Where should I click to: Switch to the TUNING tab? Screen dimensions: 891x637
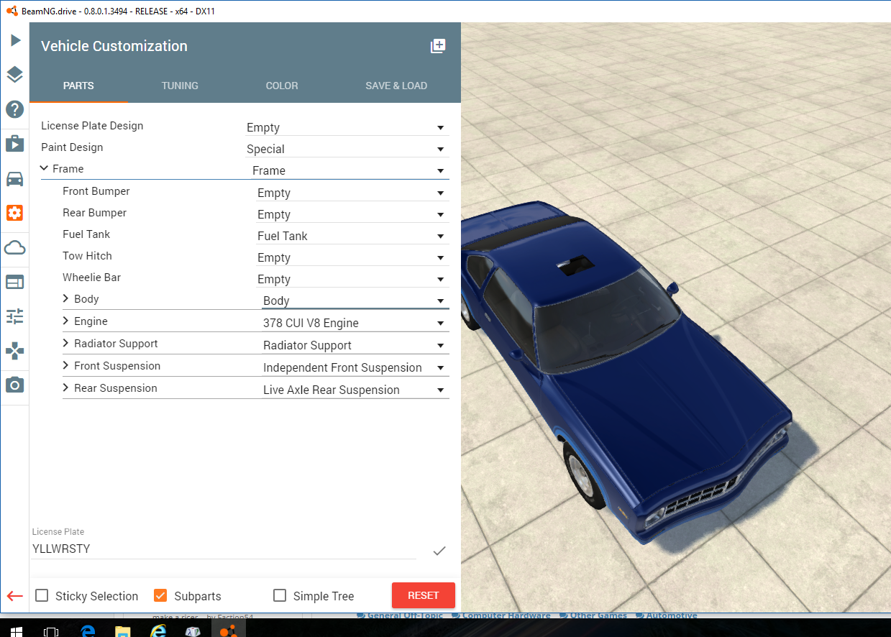pyautogui.click(x=180, y=86)
